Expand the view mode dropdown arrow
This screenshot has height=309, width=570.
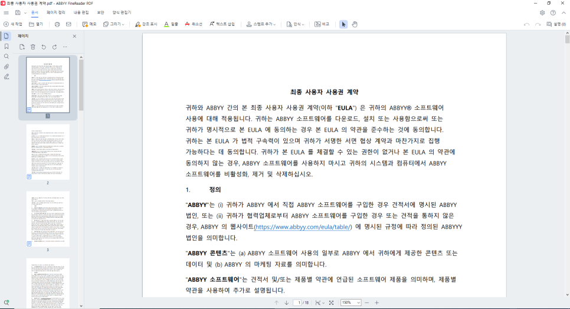[323, 303]
